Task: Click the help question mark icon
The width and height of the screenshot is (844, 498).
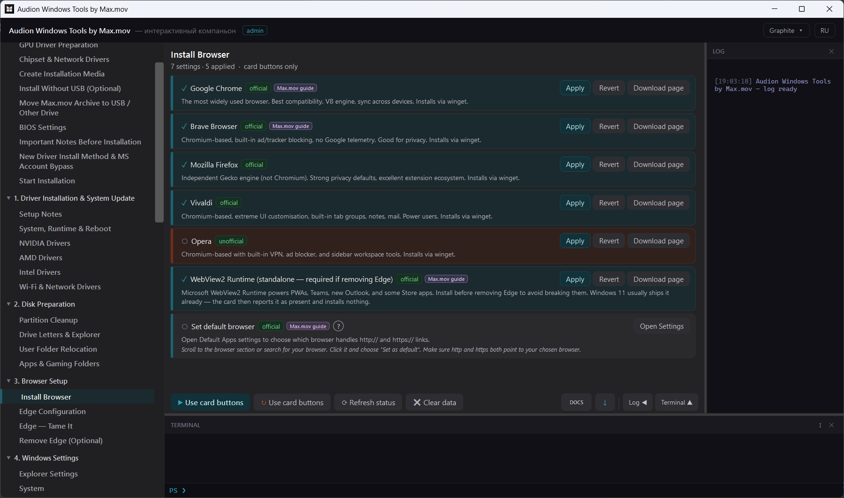Action: 338,326
